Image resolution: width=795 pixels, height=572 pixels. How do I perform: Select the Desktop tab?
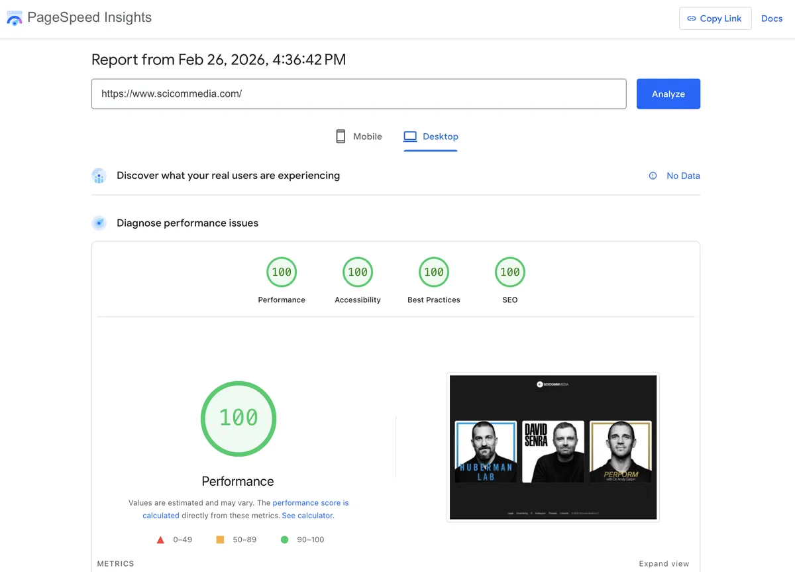pyautogui.click(x=431, y=137)
